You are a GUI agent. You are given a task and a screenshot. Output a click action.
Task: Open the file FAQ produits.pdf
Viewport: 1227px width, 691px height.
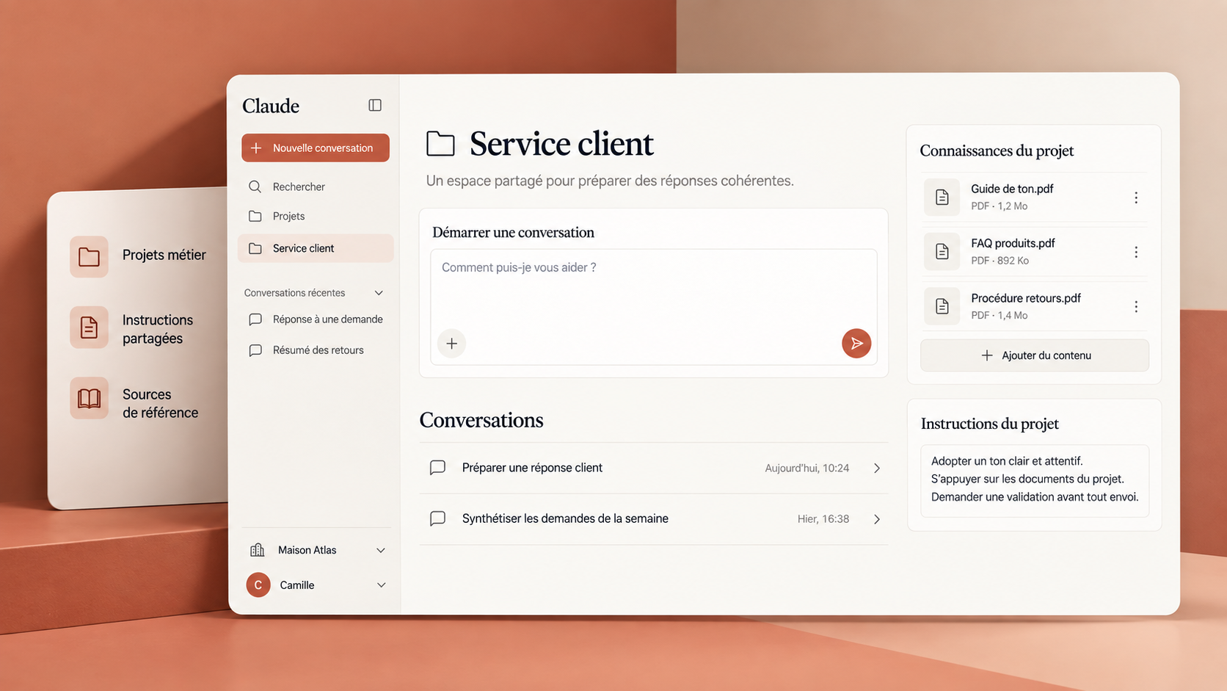1035,251
